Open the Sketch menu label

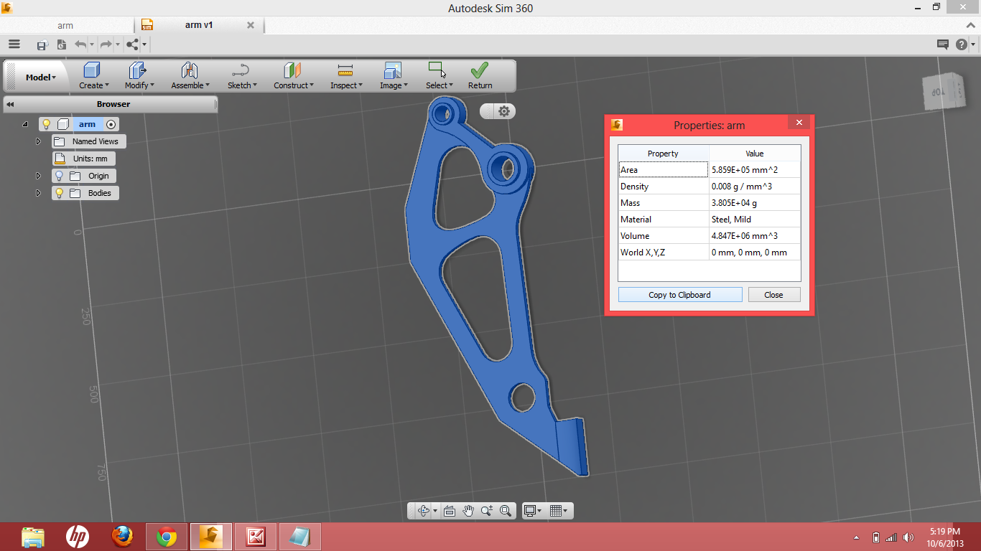(x=242, y=85)
